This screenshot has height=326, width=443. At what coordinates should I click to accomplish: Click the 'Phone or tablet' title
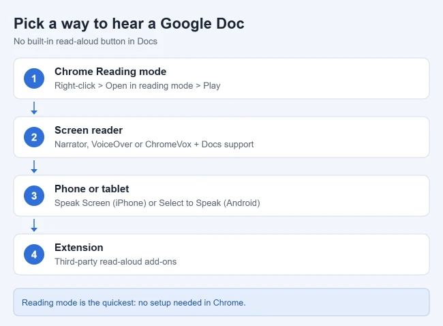tap(91, 189)
